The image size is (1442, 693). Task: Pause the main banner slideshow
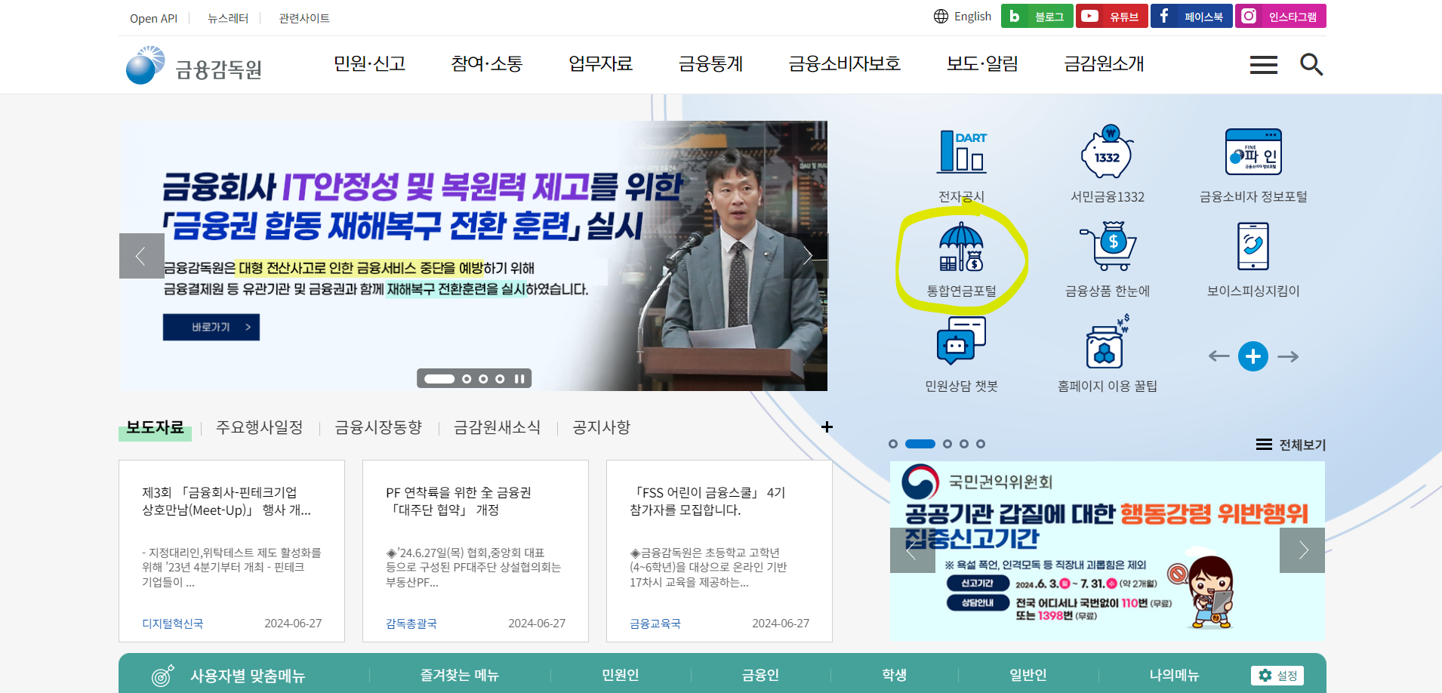point(519,379)
